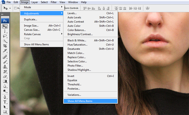Click Distribute Top Edges icon
The image size is (189, 115).
pos(116,8)
